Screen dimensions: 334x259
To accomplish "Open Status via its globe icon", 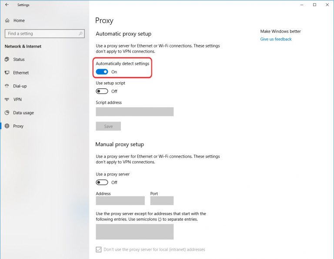I will pos(7,59).
